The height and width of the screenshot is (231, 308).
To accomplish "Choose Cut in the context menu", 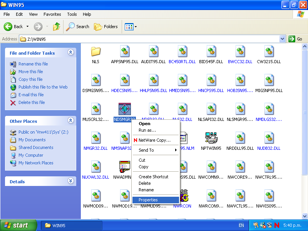I will pos(156,160).
